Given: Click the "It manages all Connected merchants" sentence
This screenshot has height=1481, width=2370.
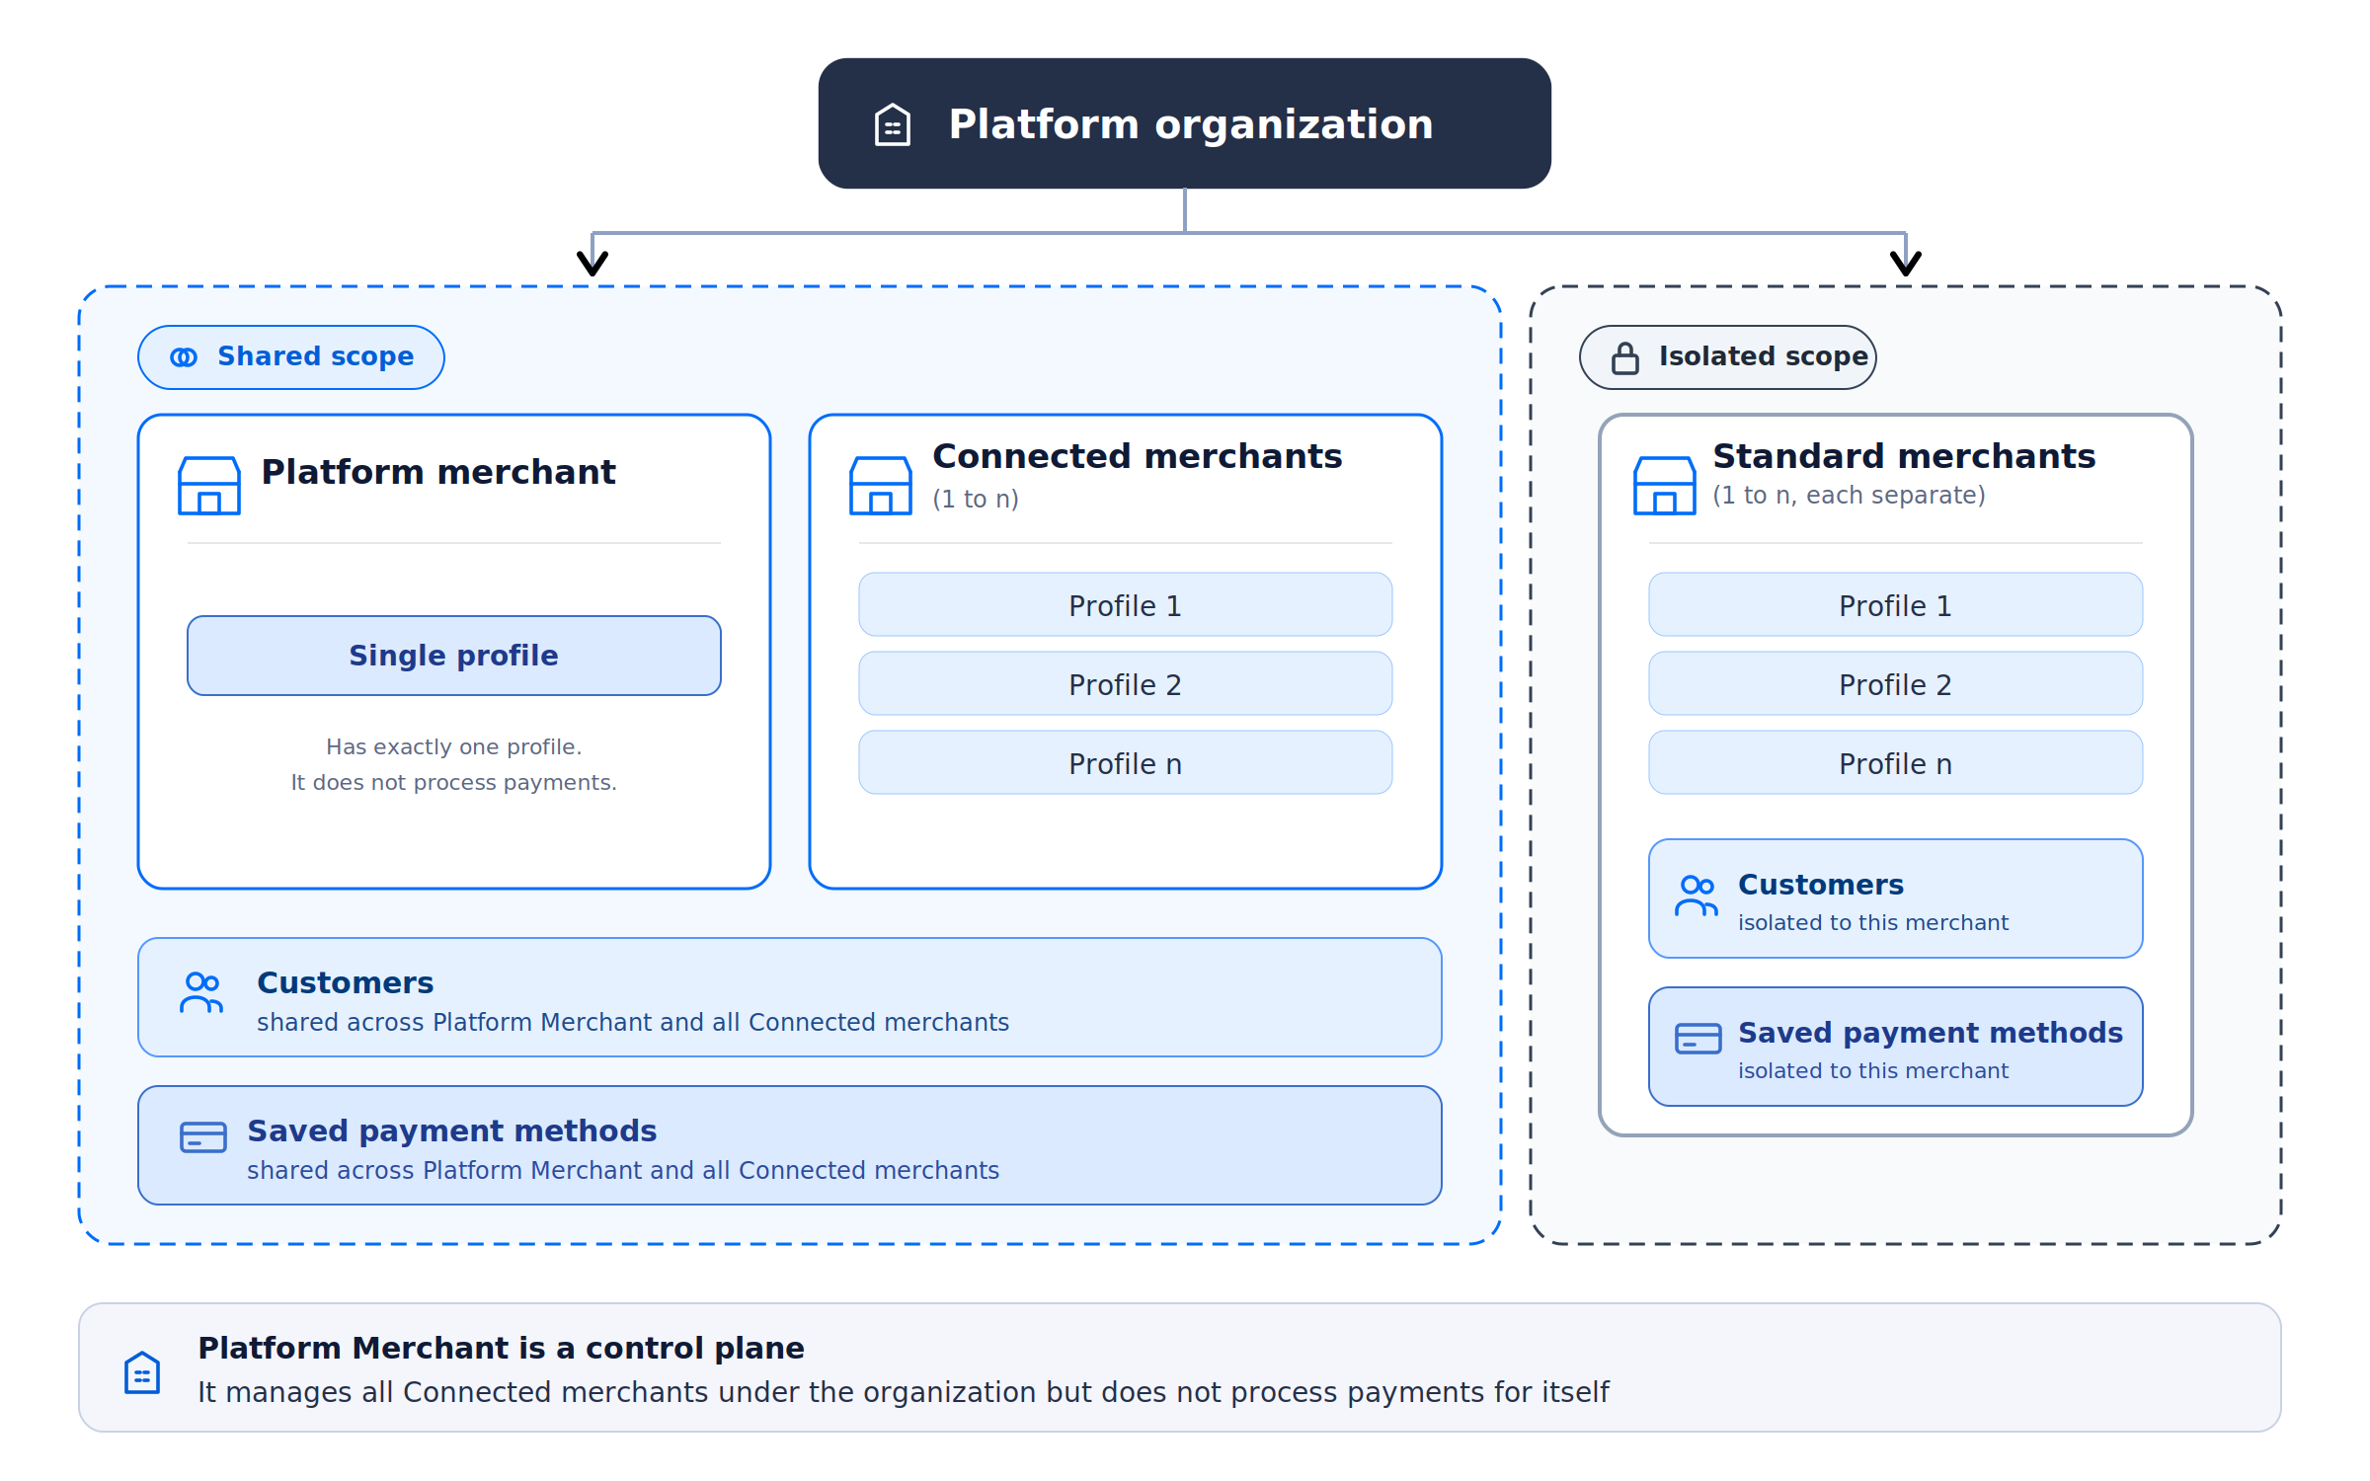Looking at the screenshot, I should point(904,1392).
